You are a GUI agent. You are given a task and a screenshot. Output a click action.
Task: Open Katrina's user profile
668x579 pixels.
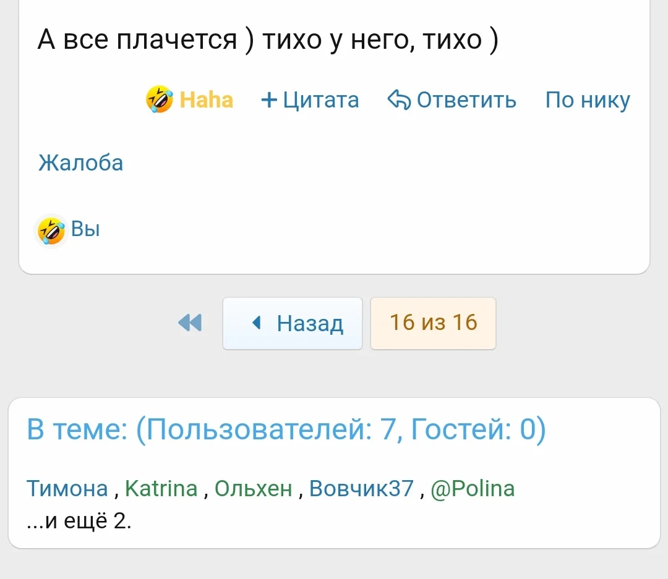pyautogui.click(x=161, y=489)
